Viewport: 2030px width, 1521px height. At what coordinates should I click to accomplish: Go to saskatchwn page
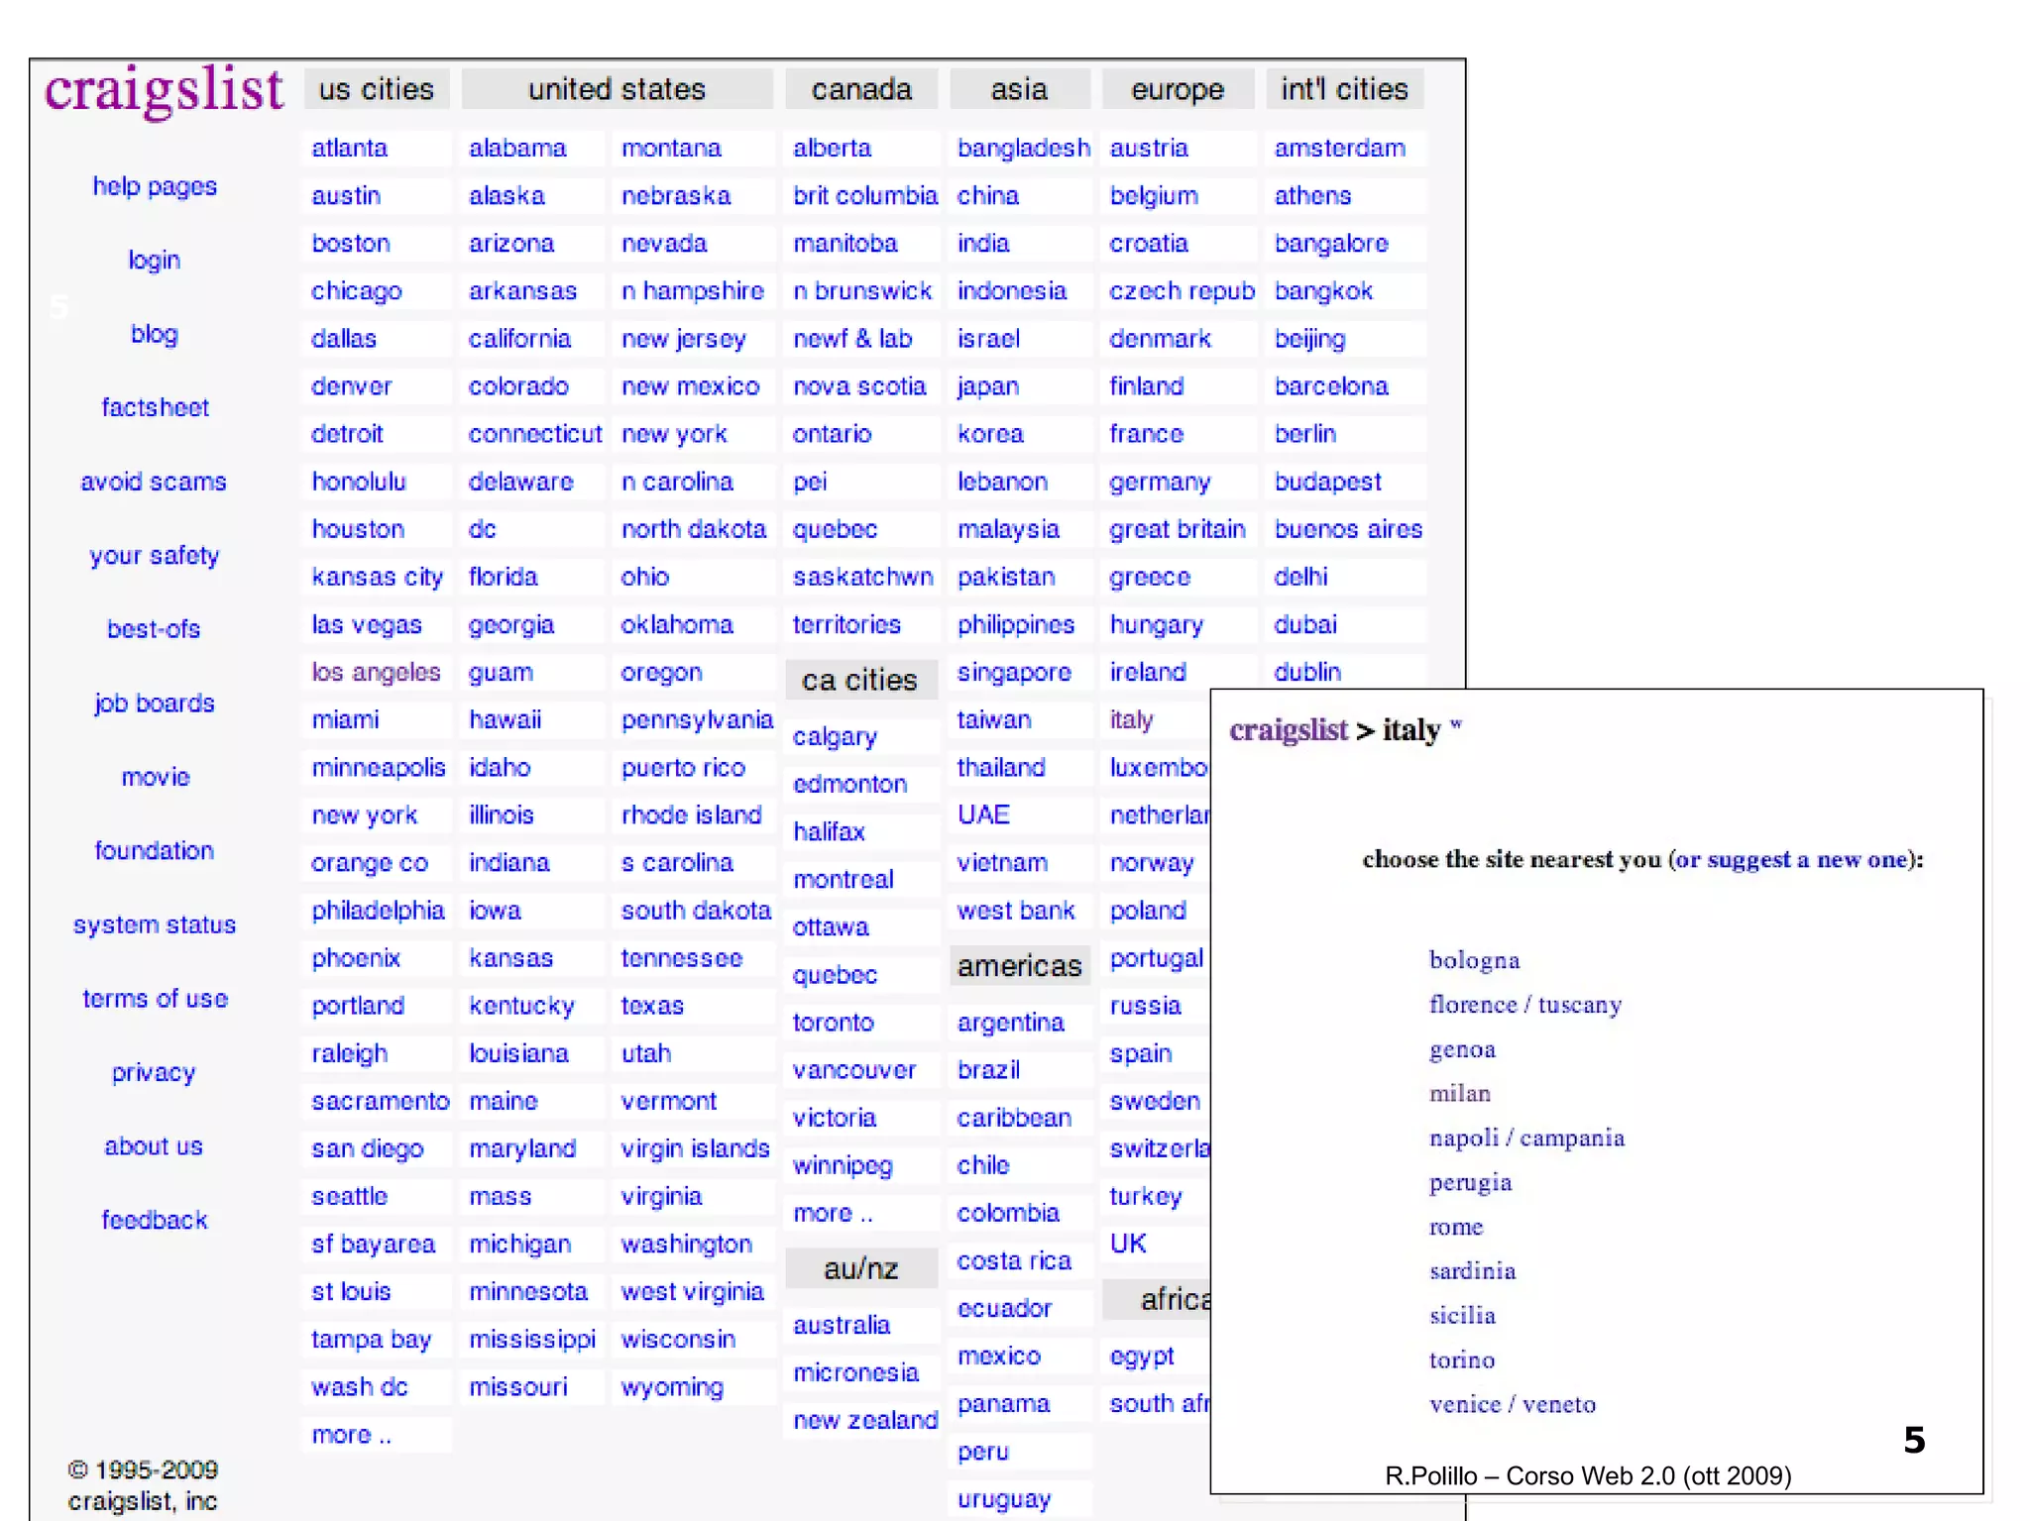[x=862, y=577]
